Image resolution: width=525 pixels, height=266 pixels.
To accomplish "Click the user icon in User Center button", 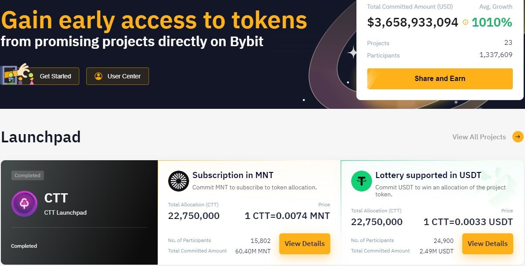I will (x=98, y=76).
